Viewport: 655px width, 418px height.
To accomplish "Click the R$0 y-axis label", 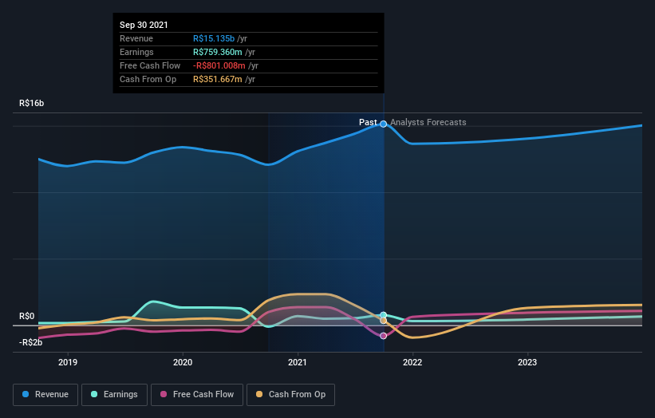I will click(27, 316).
